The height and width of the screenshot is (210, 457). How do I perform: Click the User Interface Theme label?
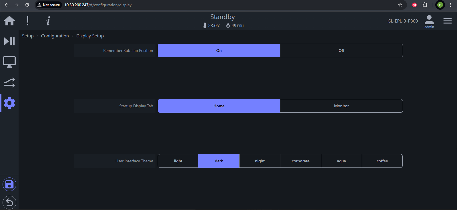134,161
